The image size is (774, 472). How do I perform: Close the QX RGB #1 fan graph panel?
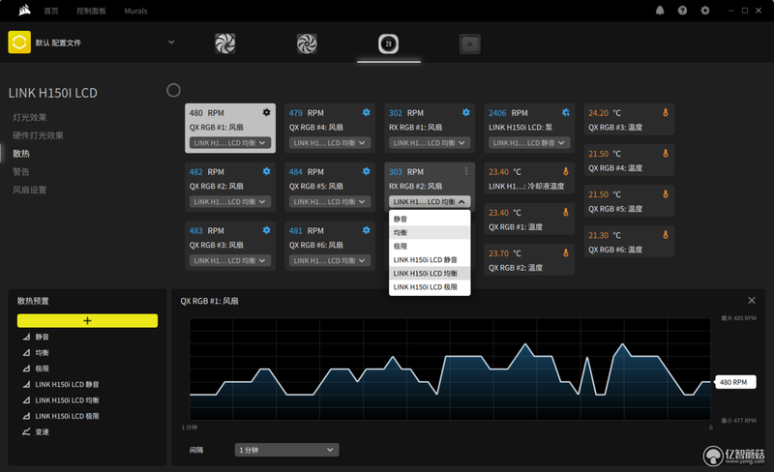point(752,300)
